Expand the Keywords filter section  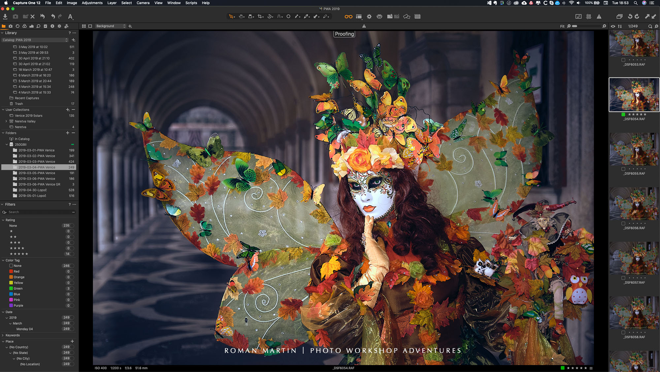tap(3, 335)
